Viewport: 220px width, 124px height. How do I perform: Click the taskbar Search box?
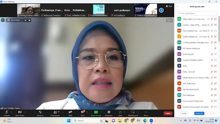[x=88, y=121]
